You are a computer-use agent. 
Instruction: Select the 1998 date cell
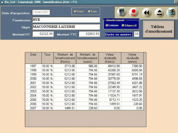(33, 70)
